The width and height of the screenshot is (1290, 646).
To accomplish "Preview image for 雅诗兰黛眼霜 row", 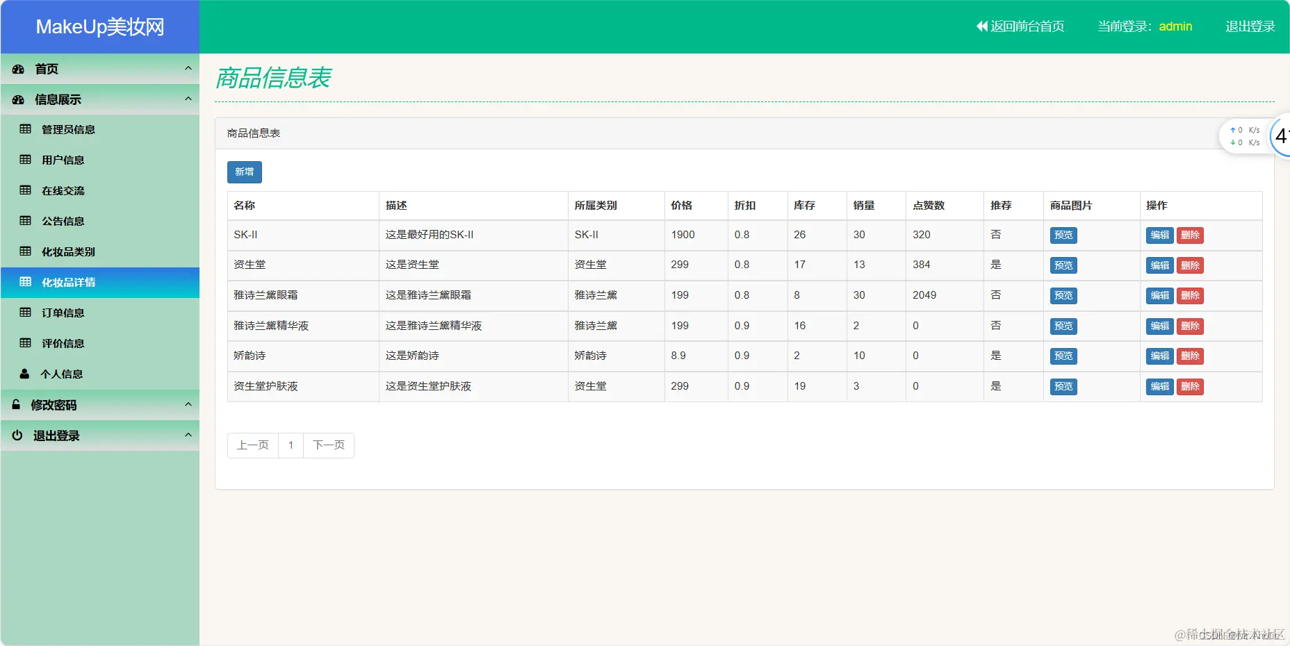I will [x=1063, y=295].
